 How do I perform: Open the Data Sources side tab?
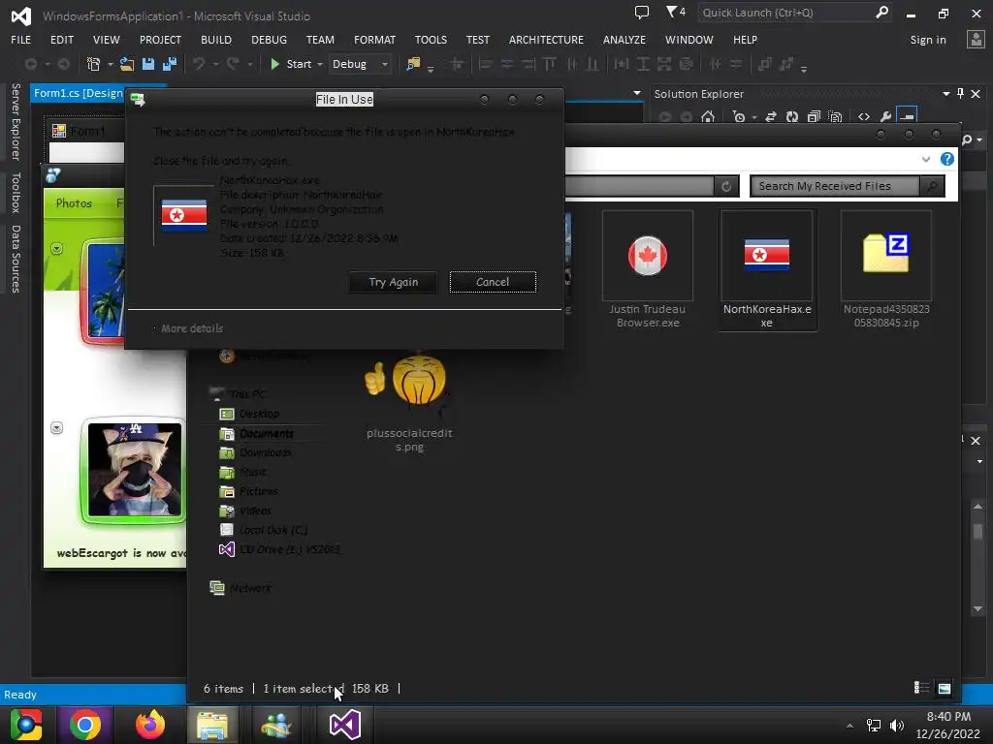click(16, 259)
